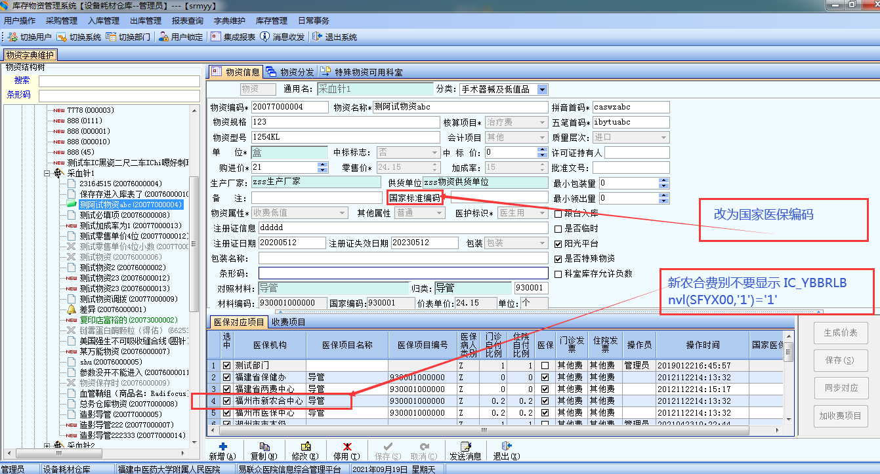Open the 会计项目 dropdown
Image resolution: width=880 pixels, height=474 pixels.
coord(542,138)
